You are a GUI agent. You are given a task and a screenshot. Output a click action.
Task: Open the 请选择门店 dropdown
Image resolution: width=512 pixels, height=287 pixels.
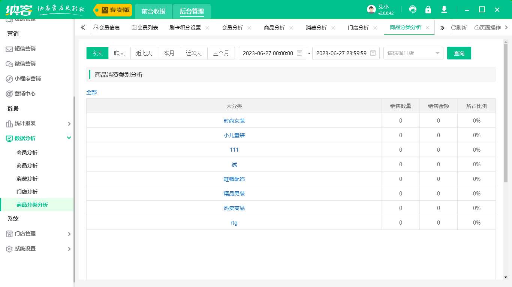coord(413,53)
